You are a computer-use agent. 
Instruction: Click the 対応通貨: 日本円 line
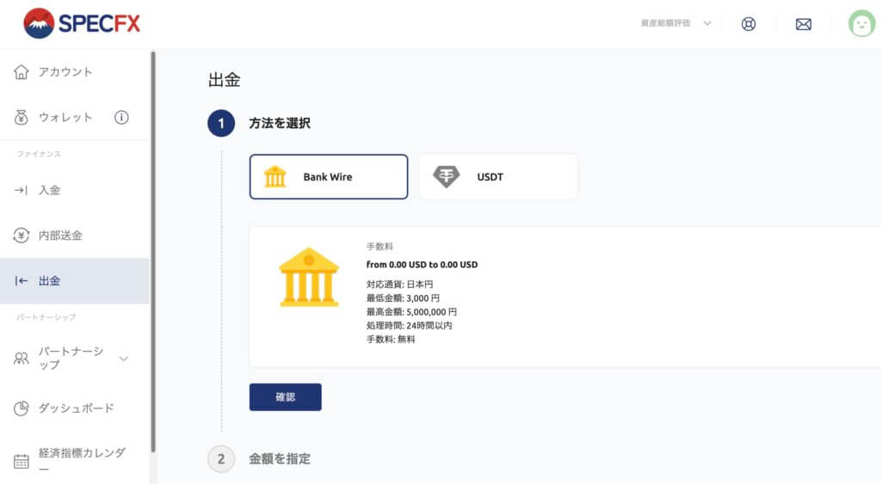pyautogui.click(x=399, y=284)
